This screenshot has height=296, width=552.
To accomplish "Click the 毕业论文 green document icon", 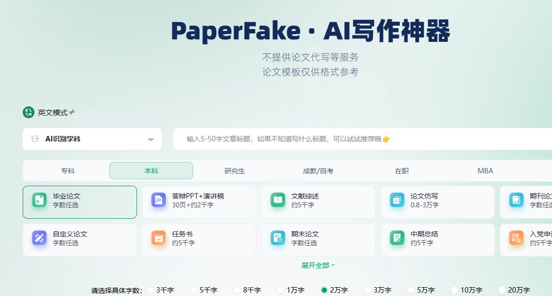I will point(39,200).
